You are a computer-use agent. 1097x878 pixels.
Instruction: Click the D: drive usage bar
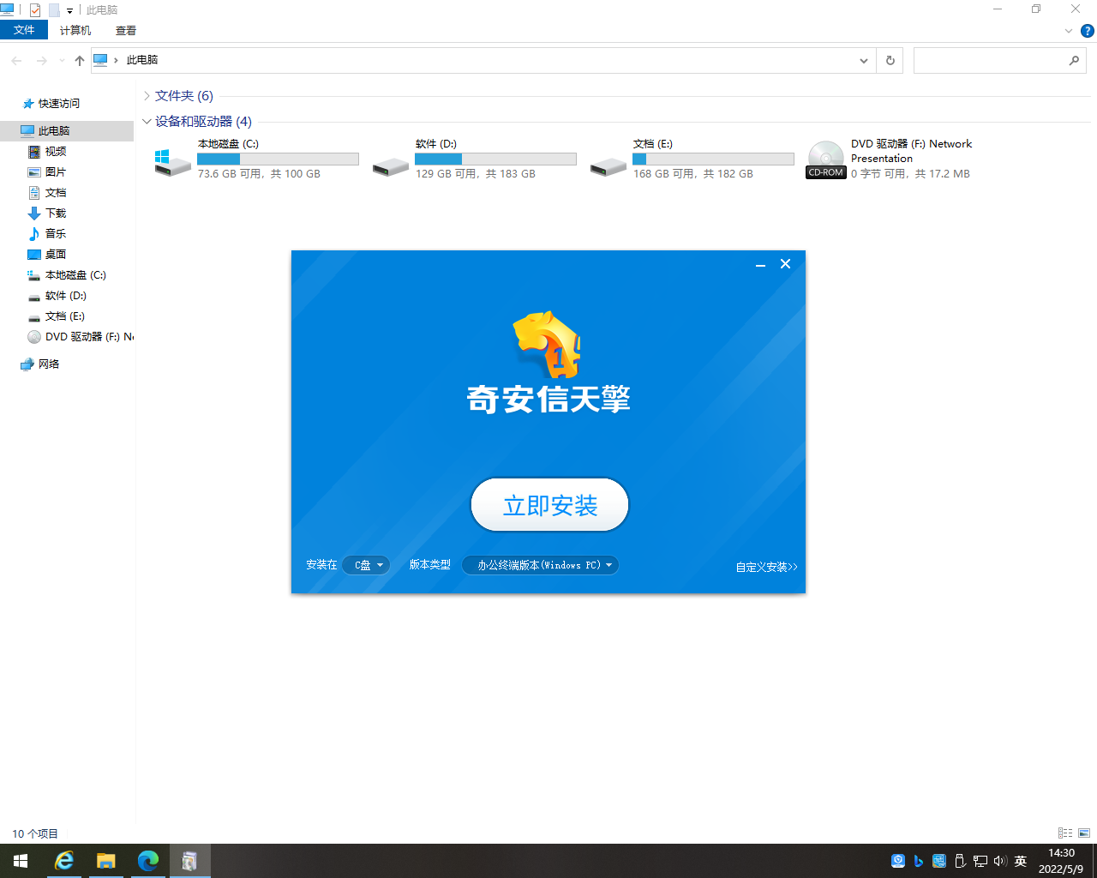pyautogui.click(x=495, y=159)
